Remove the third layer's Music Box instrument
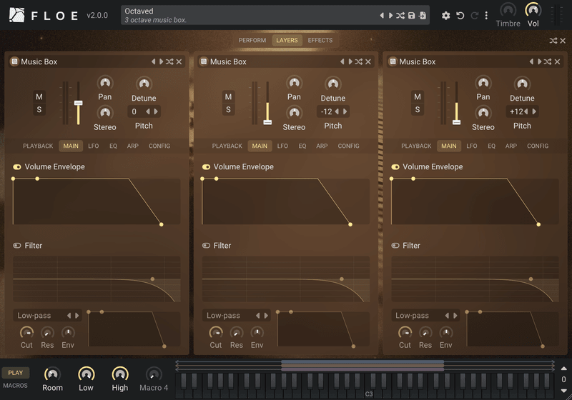The height and width of the screenshot is (400, 572). point(557,61)
